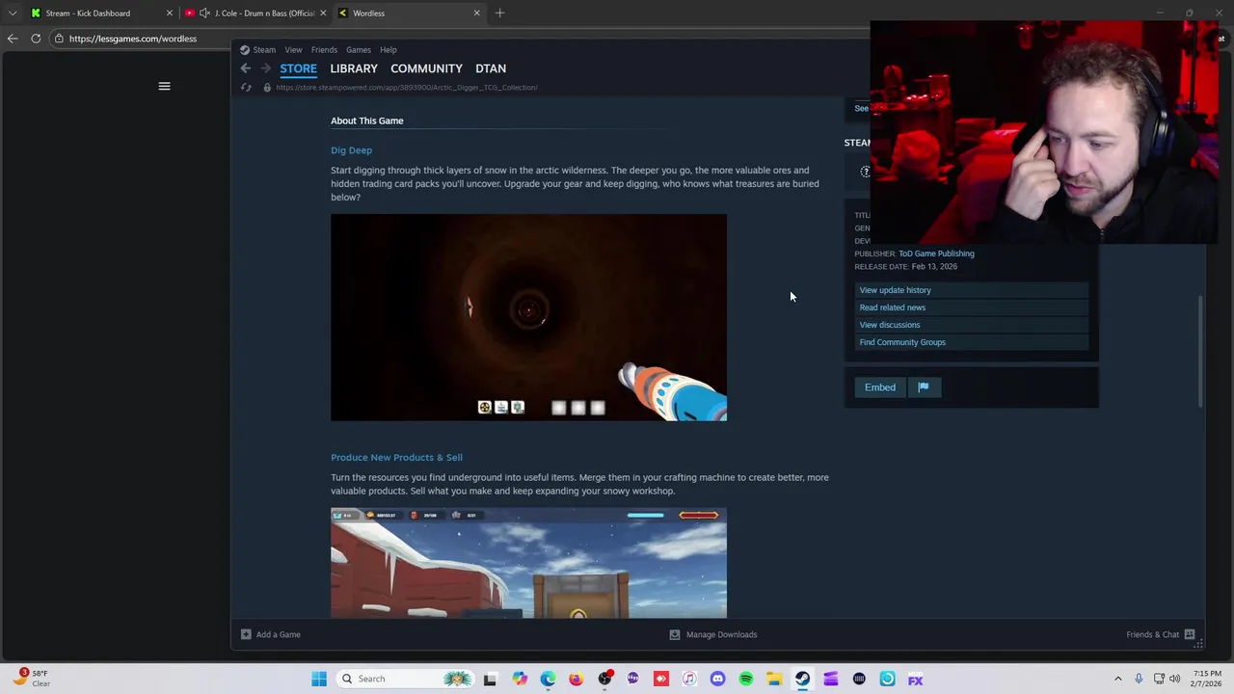The width and height of the screenshot is (1234, 694).
Task: Click the Dig Deep gameplay image
Action: point(528,317)
